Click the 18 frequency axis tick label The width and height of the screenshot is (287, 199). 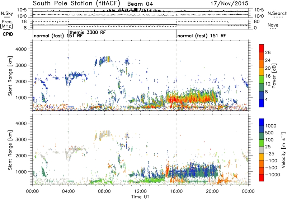[24, 22]
